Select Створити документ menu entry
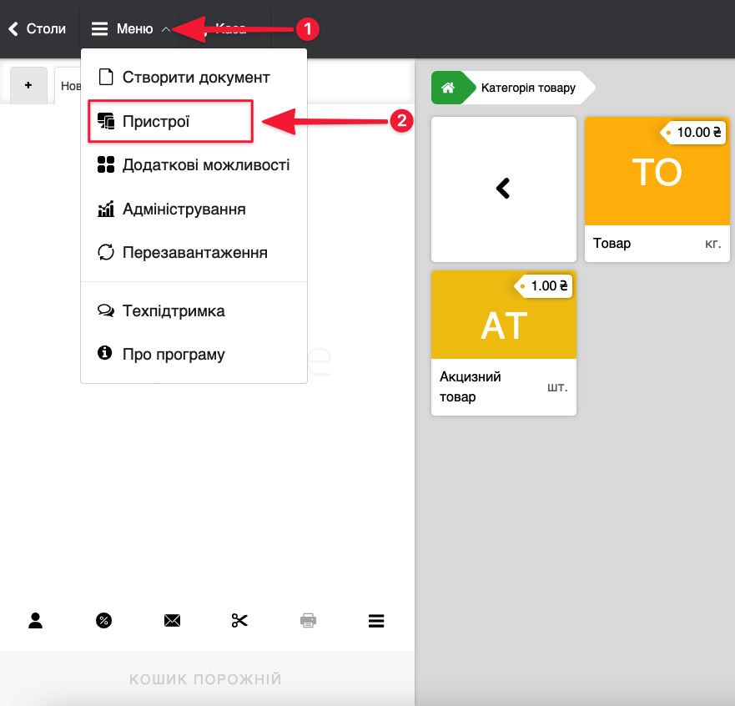 click(x=195, y=78)
